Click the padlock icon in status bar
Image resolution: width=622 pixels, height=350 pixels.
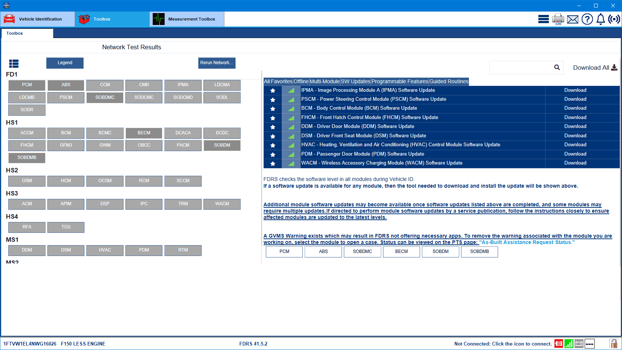coord(613,344)
